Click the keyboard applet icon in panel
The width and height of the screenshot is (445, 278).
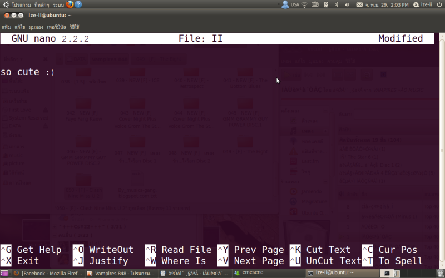coord(315,4)
